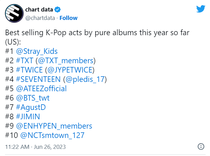The width and height of the screenshot is (210, 156).
Task: Open the @TXT_members mention
Action: [x=66, y=61]
